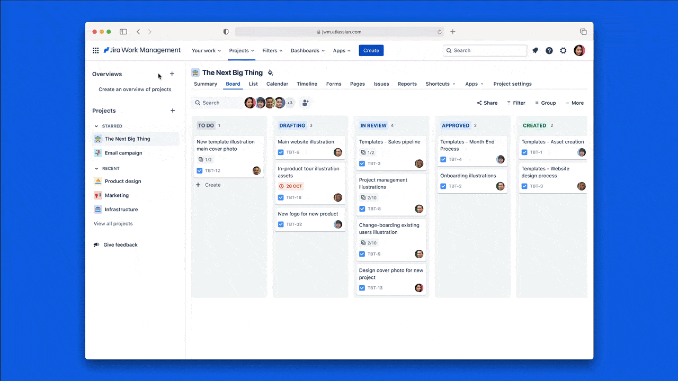The width and height of the screenshot is (678, 381).
Task: Click the TBT-4 task checkbox icon
Action: coord(443,159)
